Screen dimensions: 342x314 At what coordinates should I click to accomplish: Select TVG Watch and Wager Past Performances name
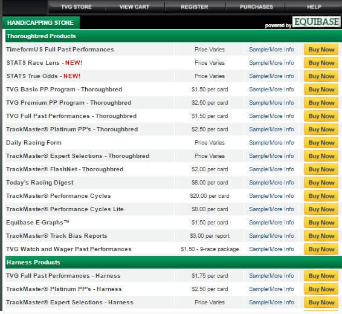click(69, 249)
